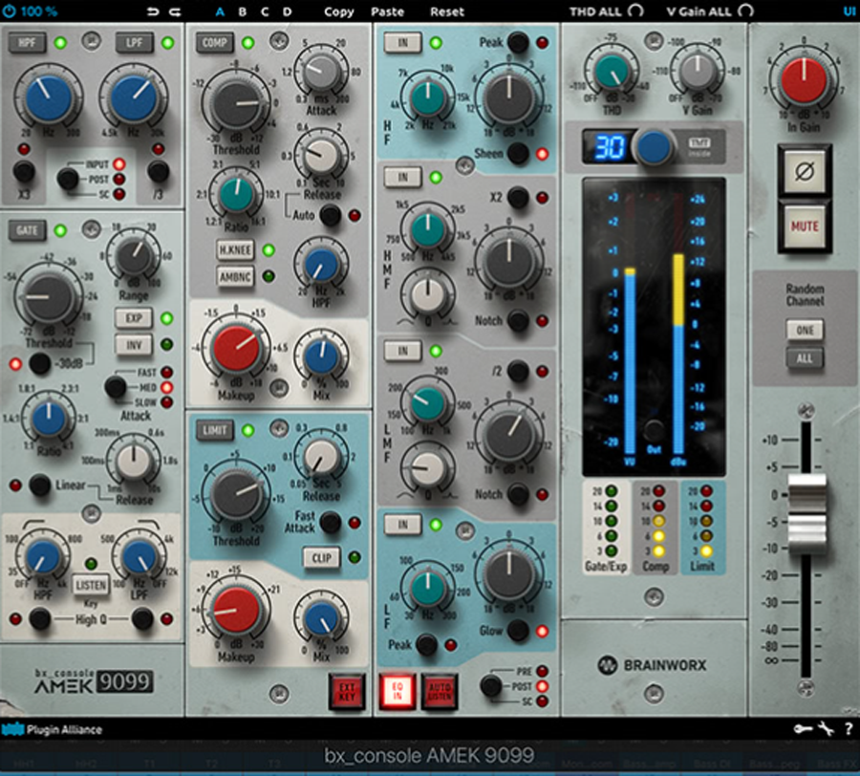Image resolution: width=860 pixels, height=776 pixels.
Task: Click the undo arrow in the top bar
Action: pyautogui.click(x=153, y=11)
